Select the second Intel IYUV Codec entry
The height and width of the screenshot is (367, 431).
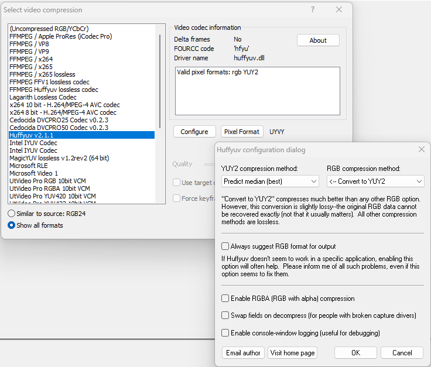(81, 150)
